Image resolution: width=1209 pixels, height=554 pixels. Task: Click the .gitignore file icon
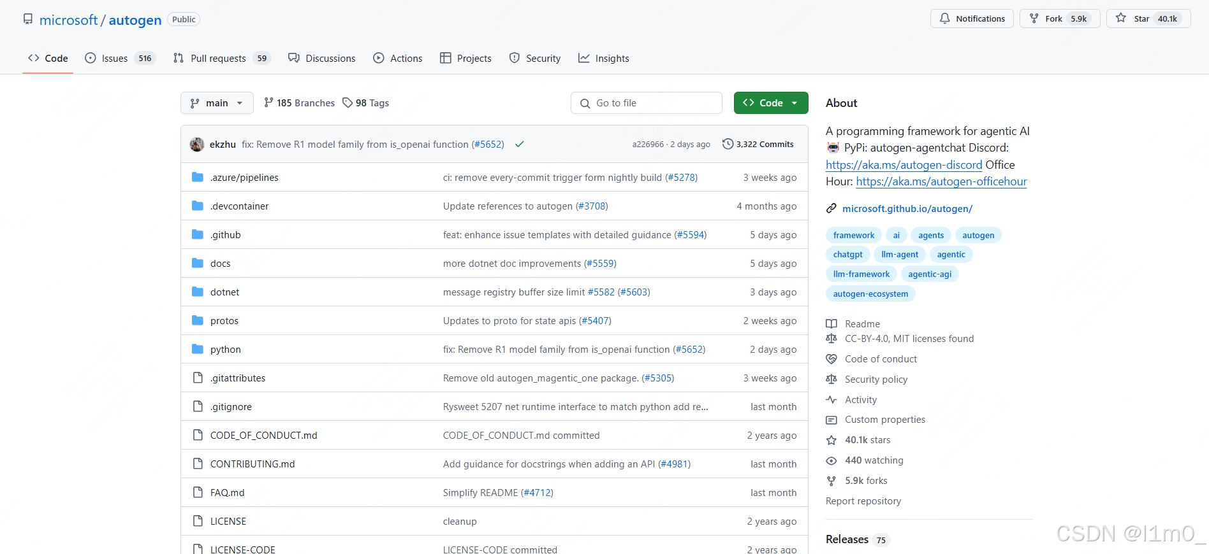(198, 406)
